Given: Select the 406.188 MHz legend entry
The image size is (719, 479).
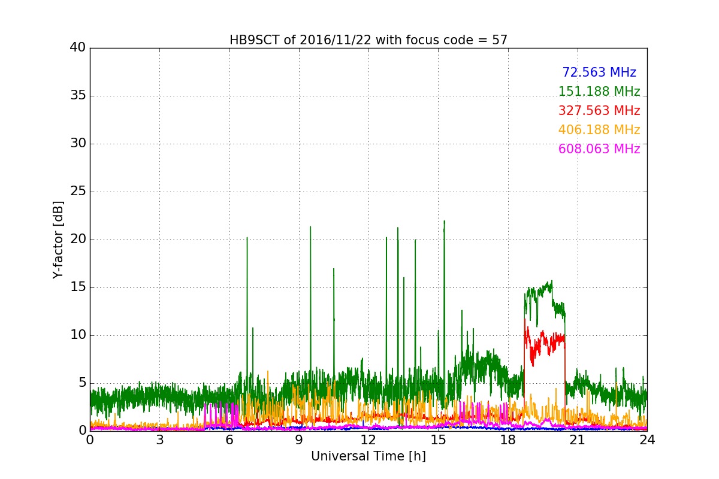Looking at the screenshot, I should coord(599,130).
